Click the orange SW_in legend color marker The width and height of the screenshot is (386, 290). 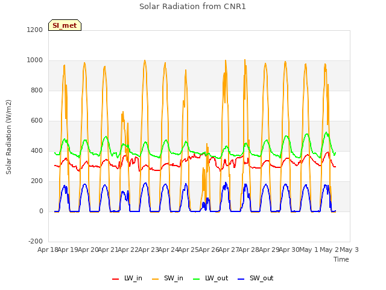coord(156,279)
